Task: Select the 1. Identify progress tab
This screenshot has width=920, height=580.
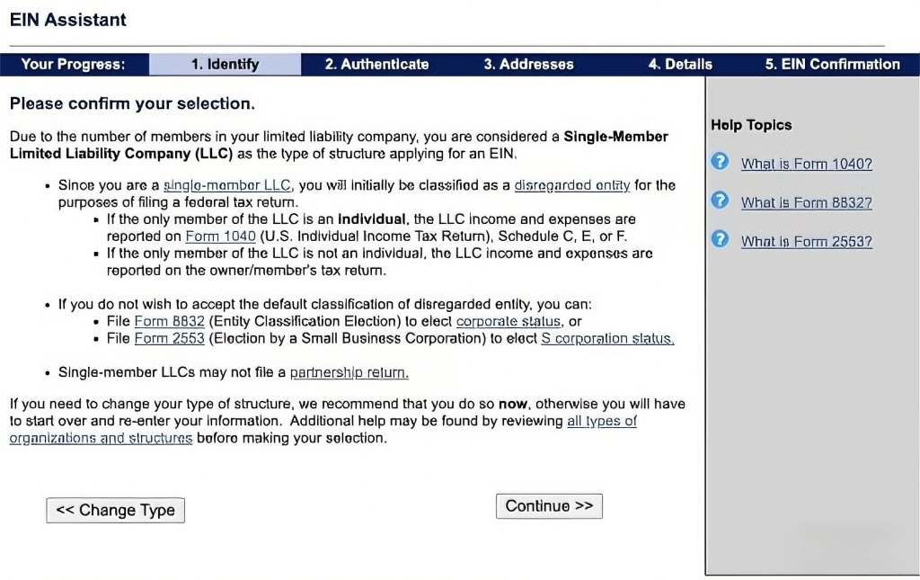Action: click(225, 64)
